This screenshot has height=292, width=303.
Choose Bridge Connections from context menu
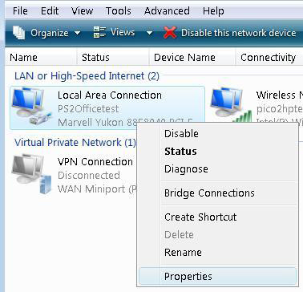pyautogui.click(x=217, y=193)
